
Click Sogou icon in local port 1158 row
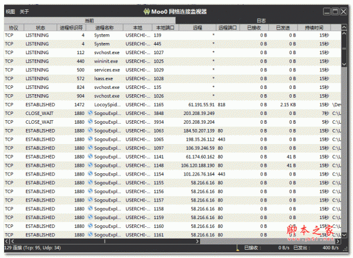(x=90, y=209)
